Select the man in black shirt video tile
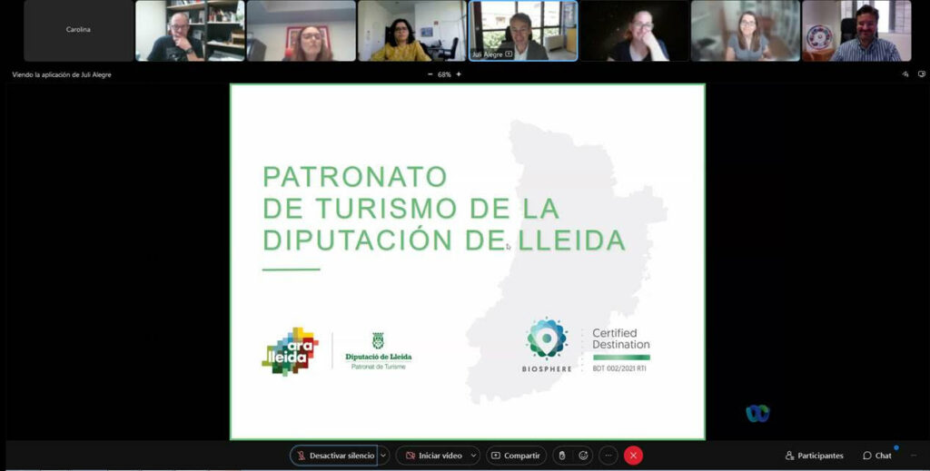The width and height of the screenshot is (930, 471). tap(190, 30)
